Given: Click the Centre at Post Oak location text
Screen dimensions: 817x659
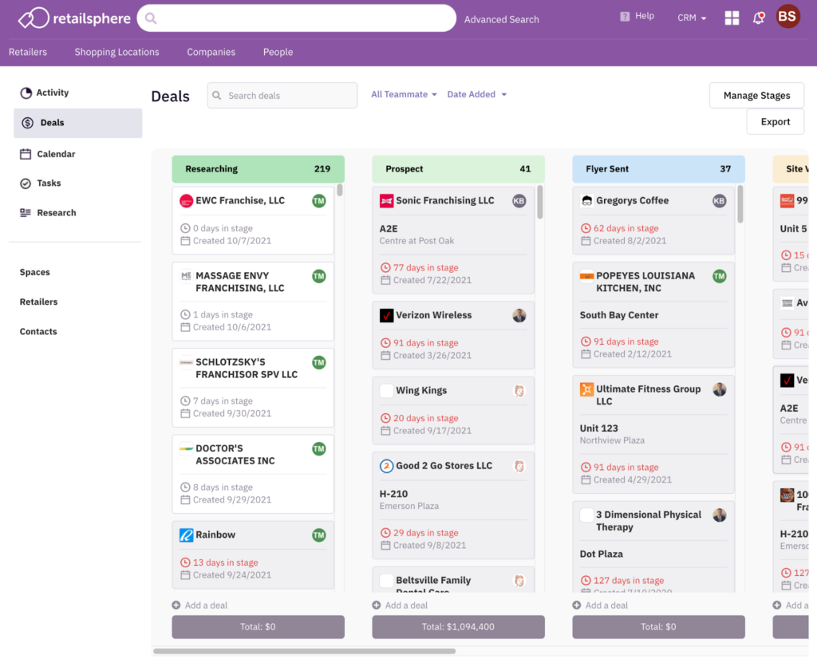Looking at the screenshot, I should point(416,241).
